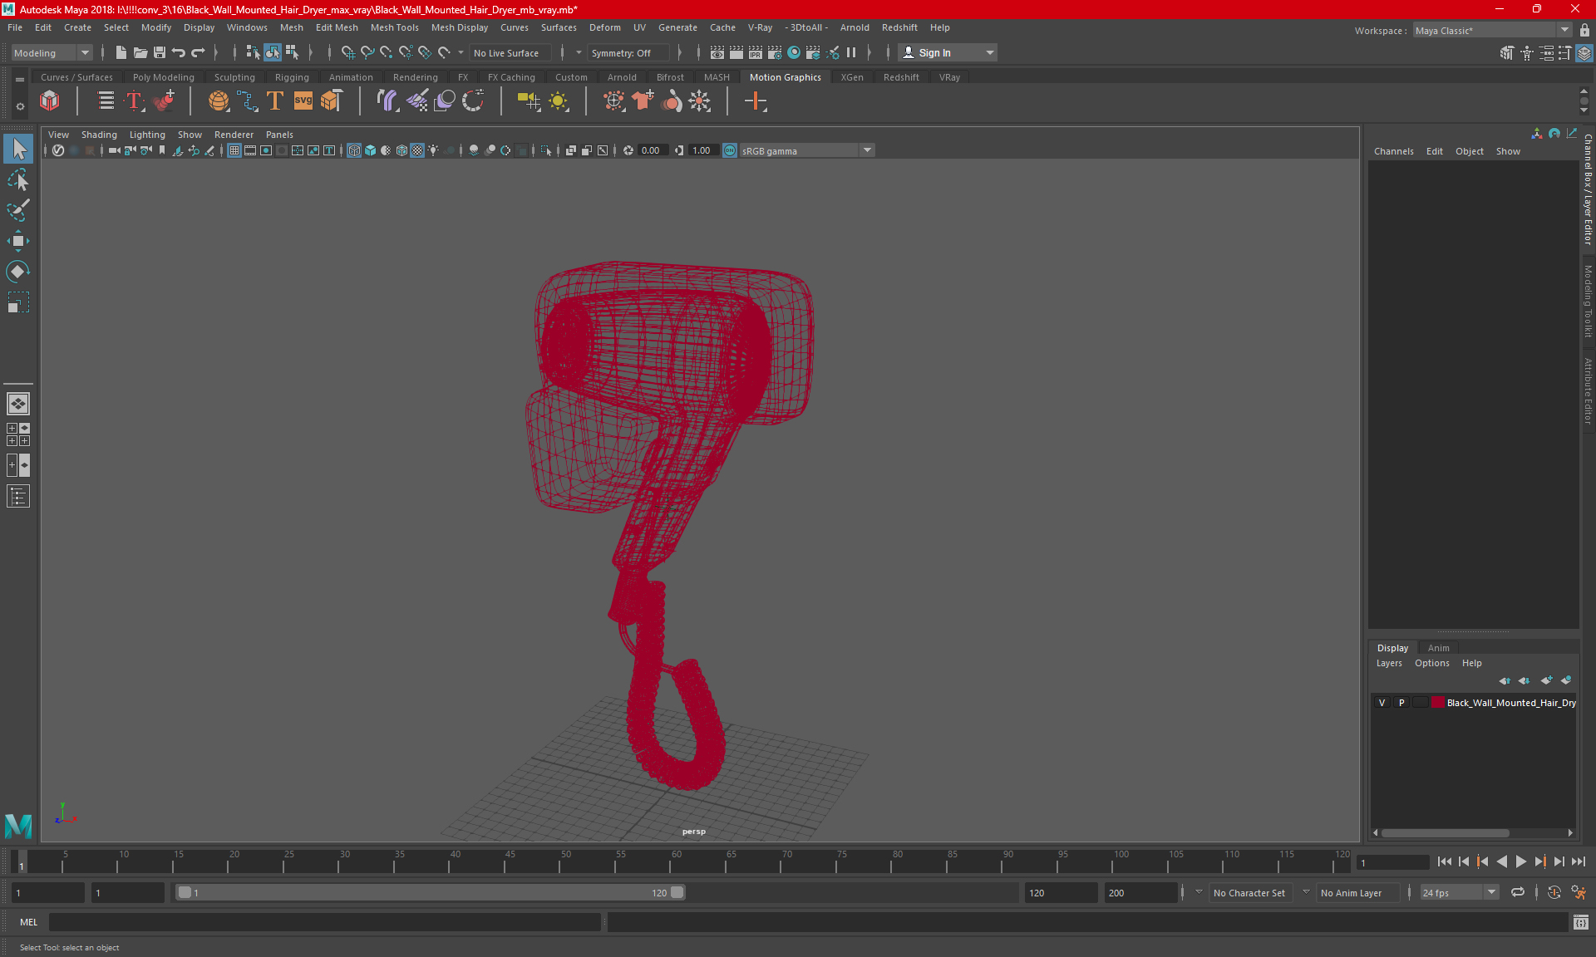Click the orange sphere shelf icon
This screenshot has width=1596, height=957.
218,101
